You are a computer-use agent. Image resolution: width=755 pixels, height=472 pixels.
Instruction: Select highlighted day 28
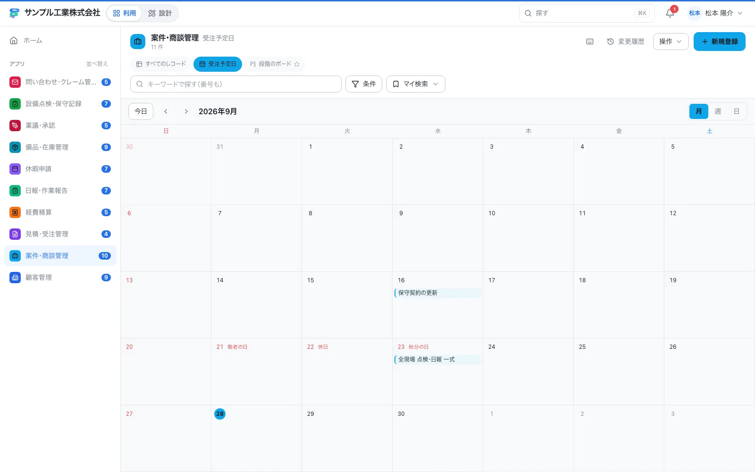220,414
